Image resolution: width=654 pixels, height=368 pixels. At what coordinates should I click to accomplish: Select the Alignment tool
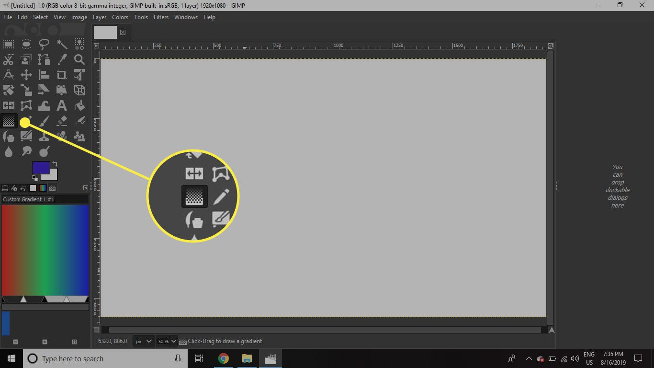44,75
